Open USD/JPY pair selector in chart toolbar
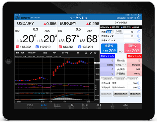 pyautogui.click(x=32, y=53)
